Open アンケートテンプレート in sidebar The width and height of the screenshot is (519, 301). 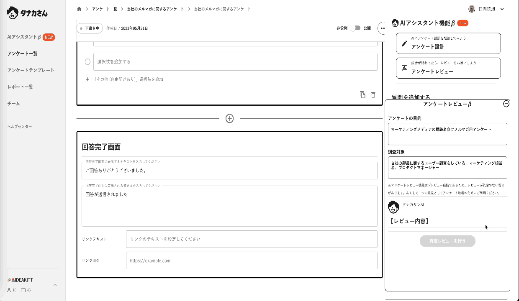point(31,70)
